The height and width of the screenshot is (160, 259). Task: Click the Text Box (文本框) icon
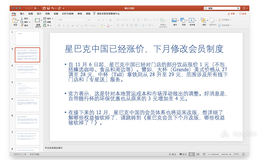click(x=191, y=20)
